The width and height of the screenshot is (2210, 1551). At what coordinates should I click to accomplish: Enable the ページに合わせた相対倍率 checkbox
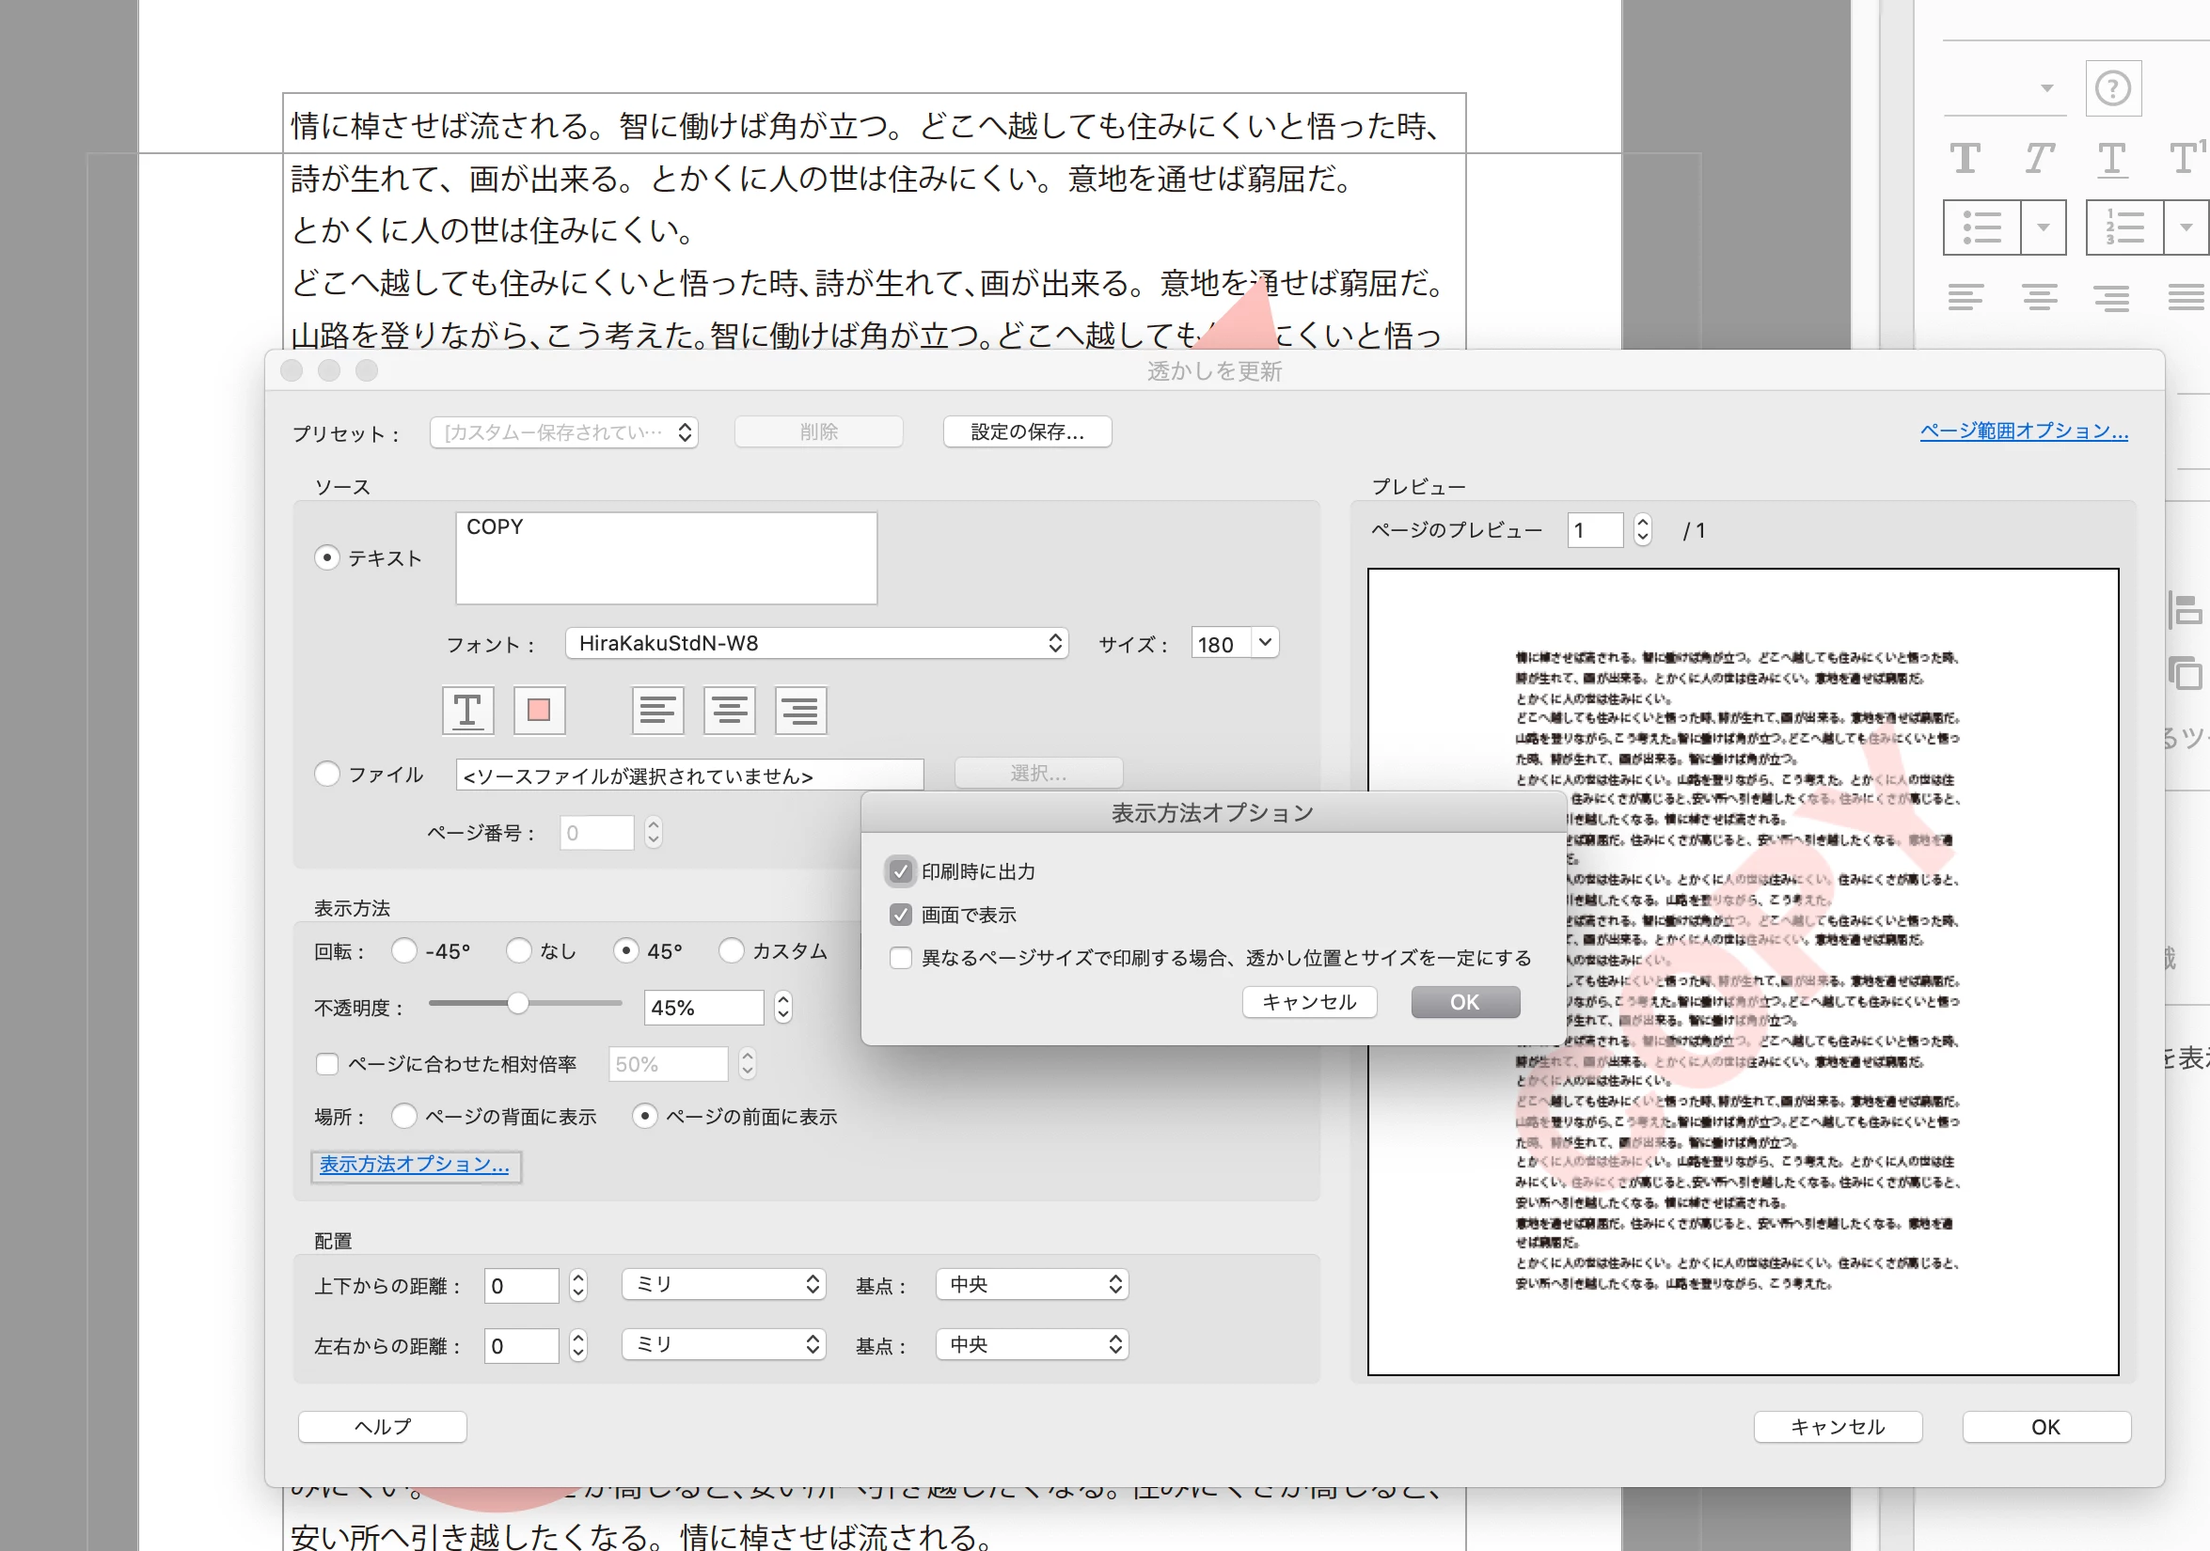pyautogui.click(x=327, y=1064)
